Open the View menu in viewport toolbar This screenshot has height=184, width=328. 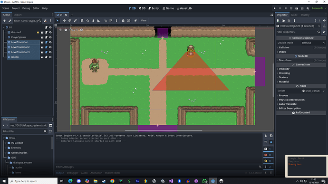coord(144,20)
